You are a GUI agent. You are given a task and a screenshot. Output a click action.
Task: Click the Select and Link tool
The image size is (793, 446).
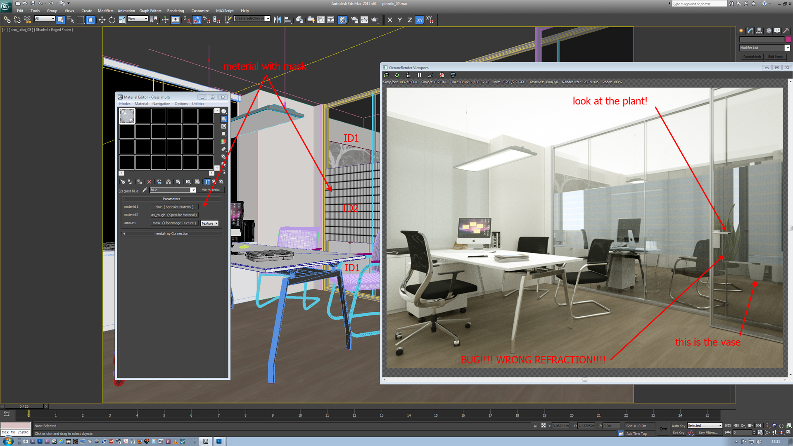7,20
